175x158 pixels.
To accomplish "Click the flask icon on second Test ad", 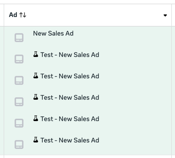I will pyautogui.click(x=36, y=76).
